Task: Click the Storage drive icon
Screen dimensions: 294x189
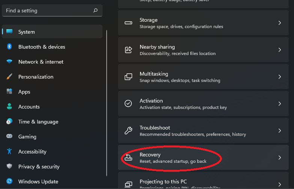Action: click(128, 23)
